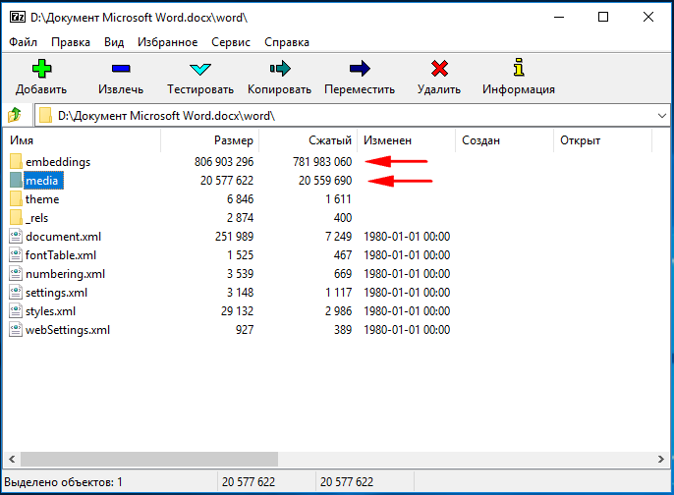Sort by Открыт column header
The width and height of the screenshot is (674, 495).
click(603, 140)
